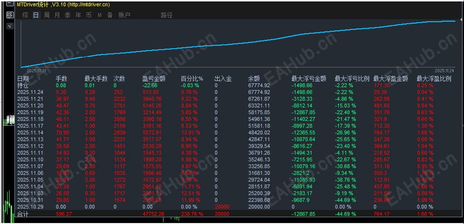Click the 合计 totals row label

[23, 214]
